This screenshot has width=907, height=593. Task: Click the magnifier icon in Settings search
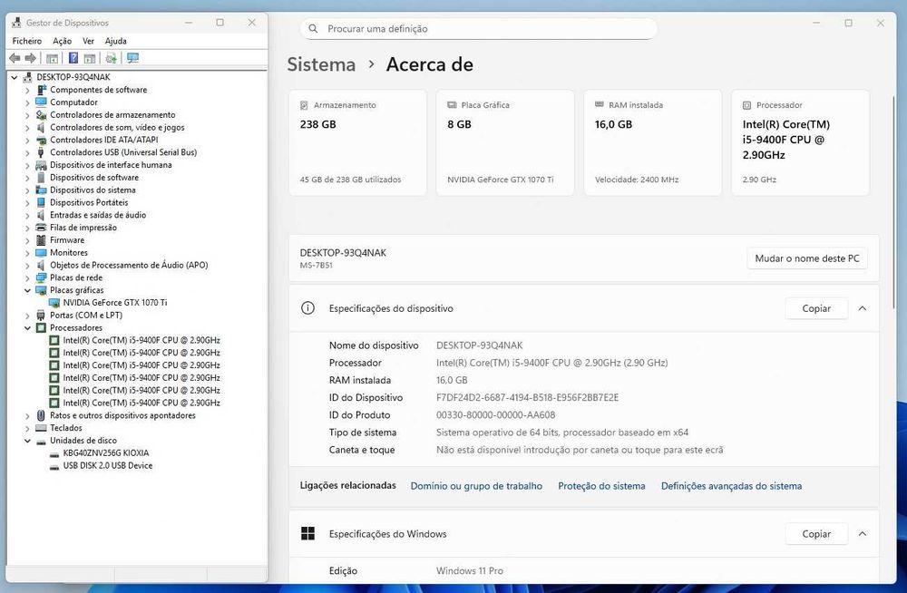tap(313, 28)
